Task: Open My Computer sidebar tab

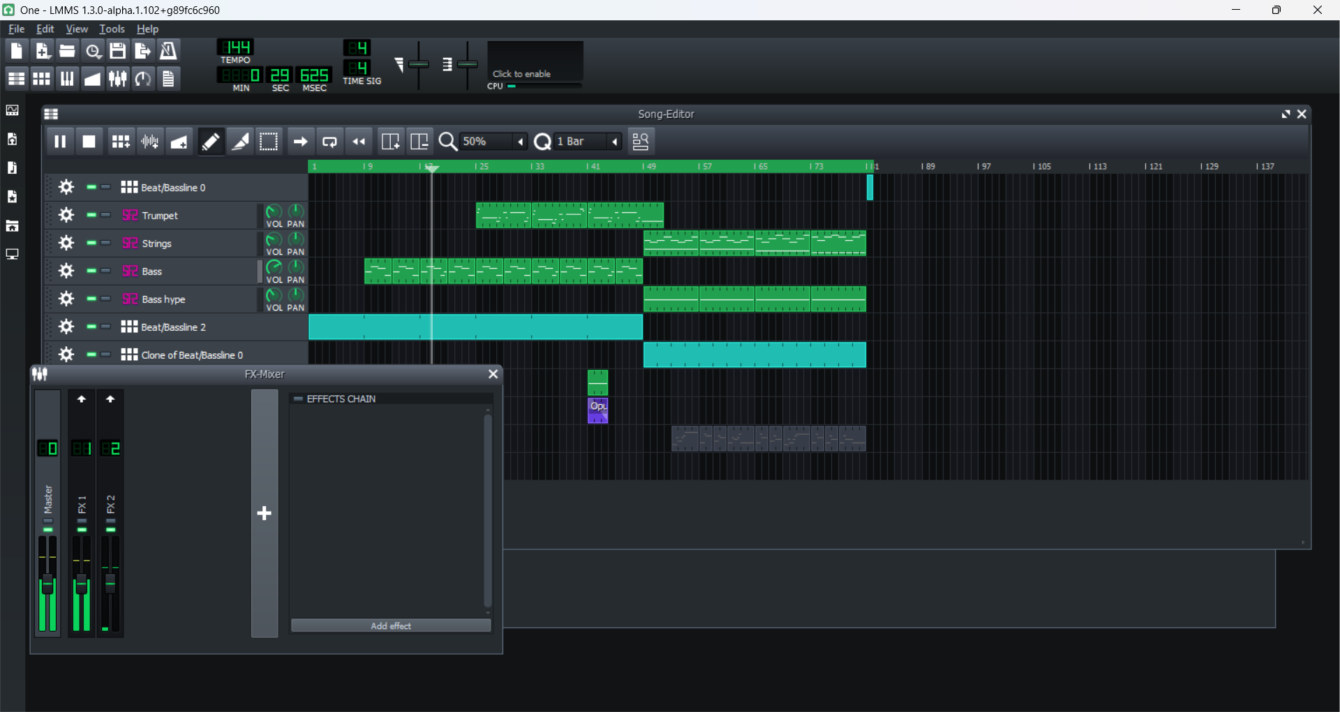Action: point(13,254)
